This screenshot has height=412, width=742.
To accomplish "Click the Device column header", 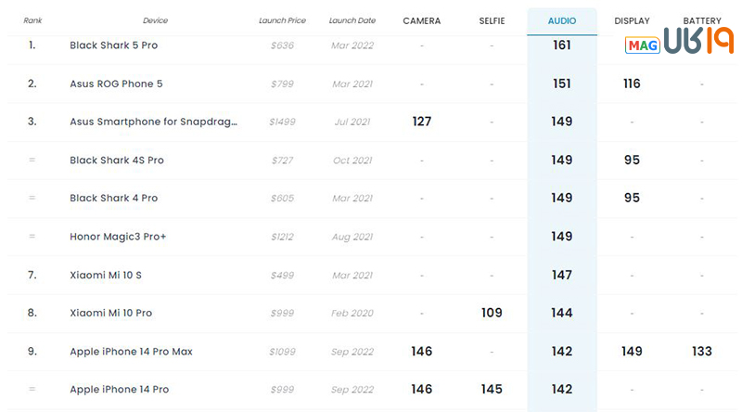I will click(155, 20).
